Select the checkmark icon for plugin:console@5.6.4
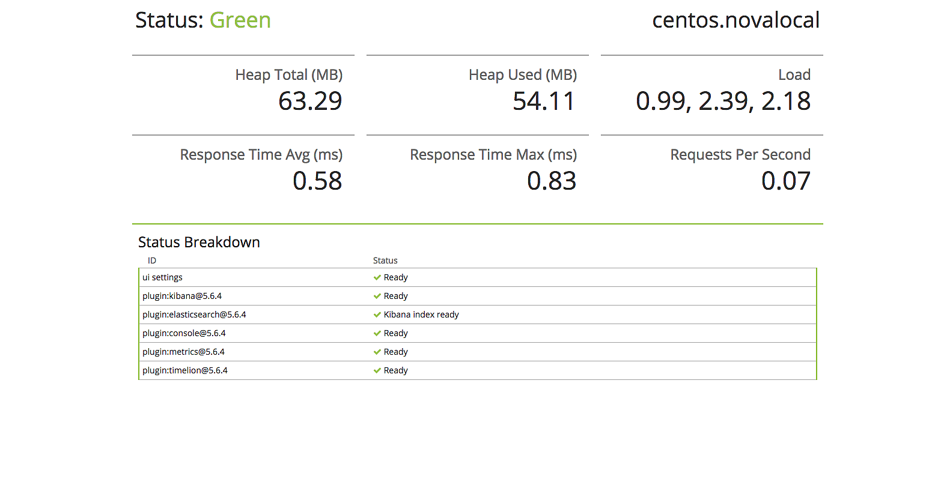 click(x=377, y=333)
